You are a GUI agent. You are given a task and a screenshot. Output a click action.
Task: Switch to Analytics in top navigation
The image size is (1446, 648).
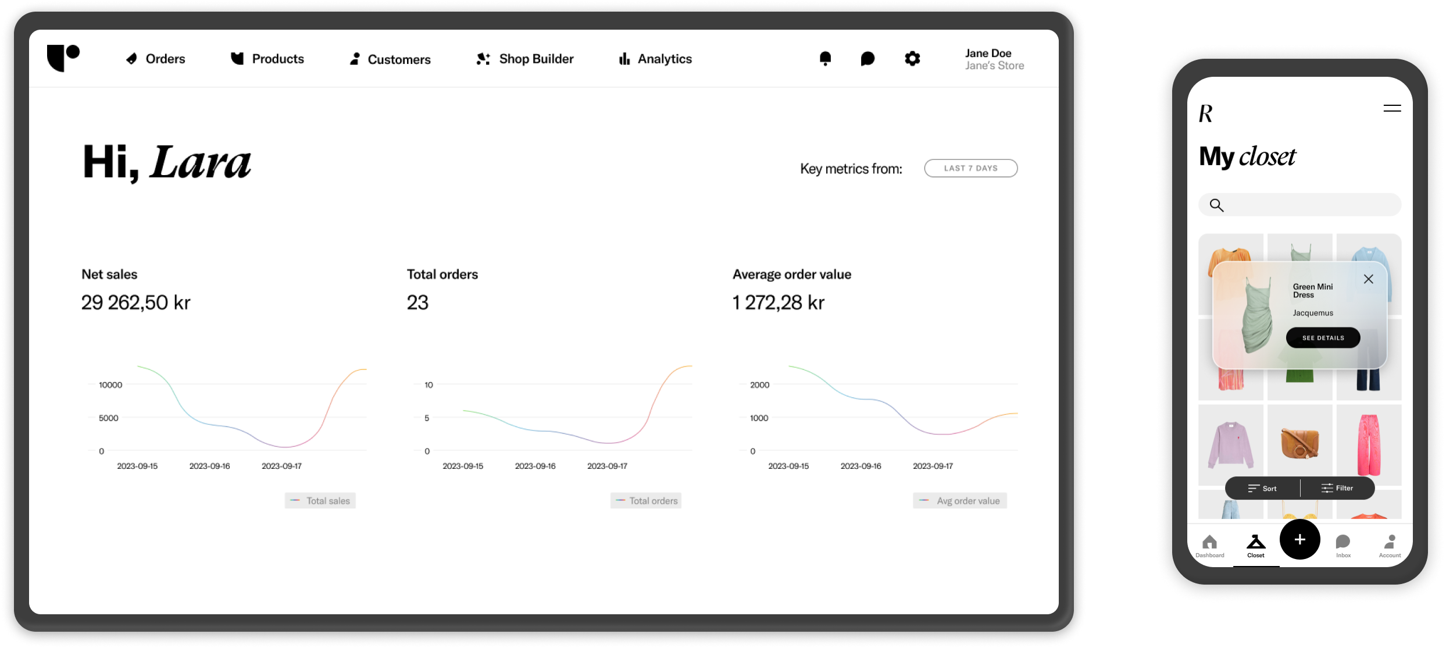point(655,59)
